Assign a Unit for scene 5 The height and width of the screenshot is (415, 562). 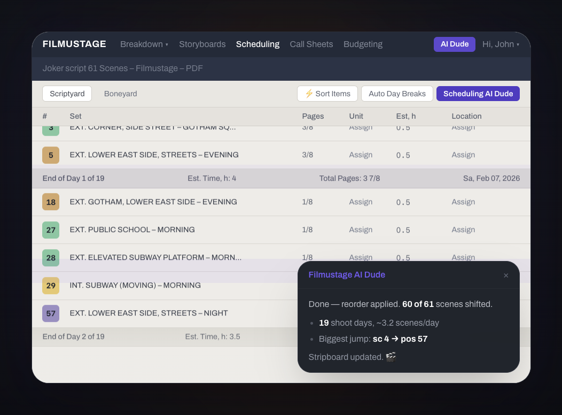pos(361,155)
